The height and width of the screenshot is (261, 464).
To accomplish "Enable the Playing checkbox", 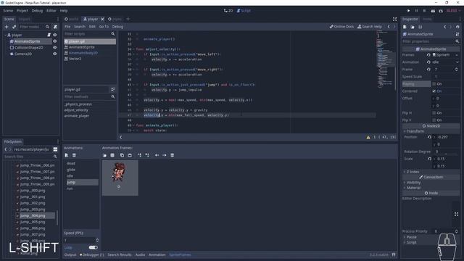I will click(x=434, y=84).
